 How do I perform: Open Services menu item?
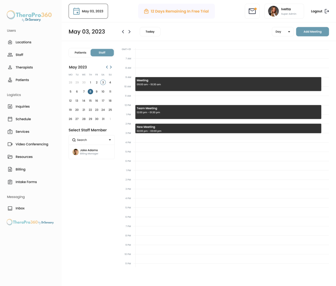pyautogui.click(x=22, y=132)
